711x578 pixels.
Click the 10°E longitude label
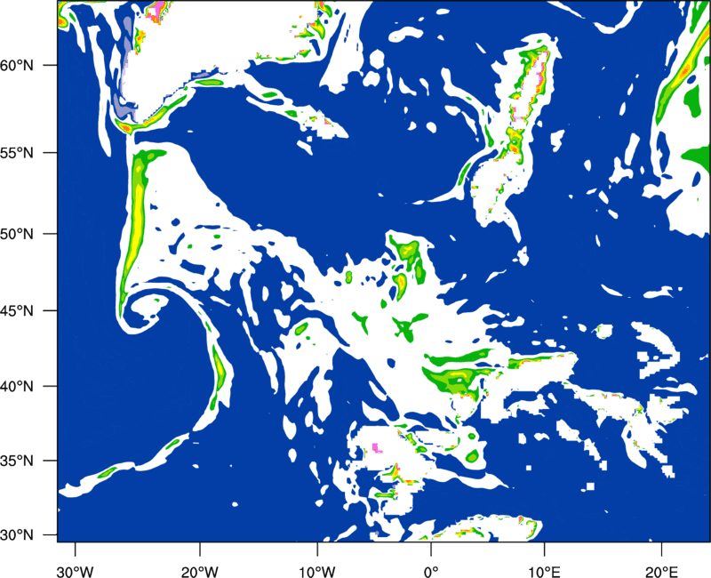pyautogui.click(x=544, y=572)
